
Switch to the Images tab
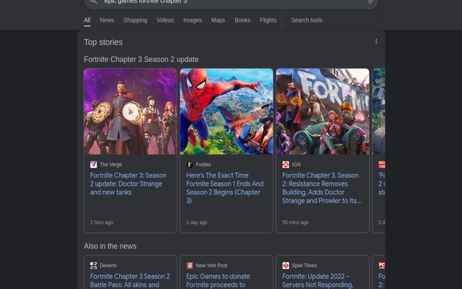click(192, 20)
